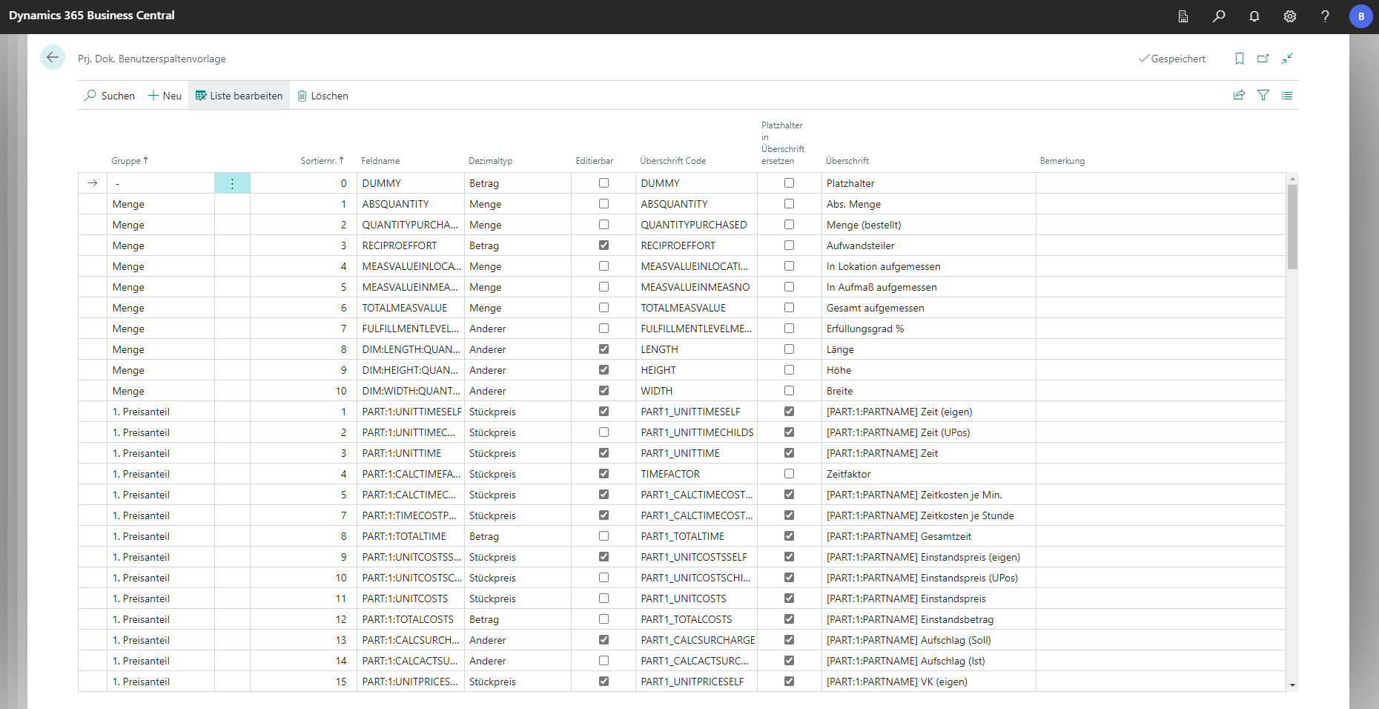Check Editierbar for ABSQUANTITY row

pos(603,204)
